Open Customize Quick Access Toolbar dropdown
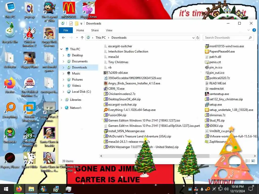259x194 pixels. pos(81,23)
